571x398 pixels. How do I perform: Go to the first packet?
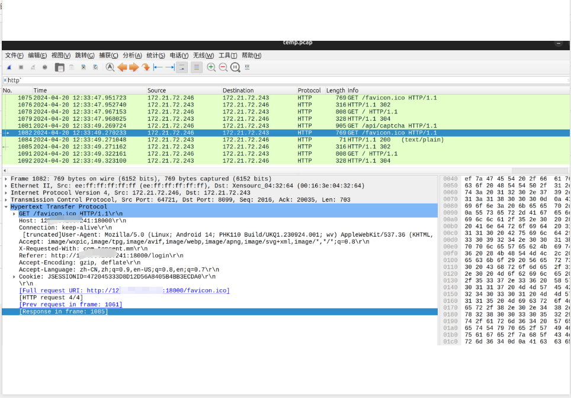click(158, 67)
